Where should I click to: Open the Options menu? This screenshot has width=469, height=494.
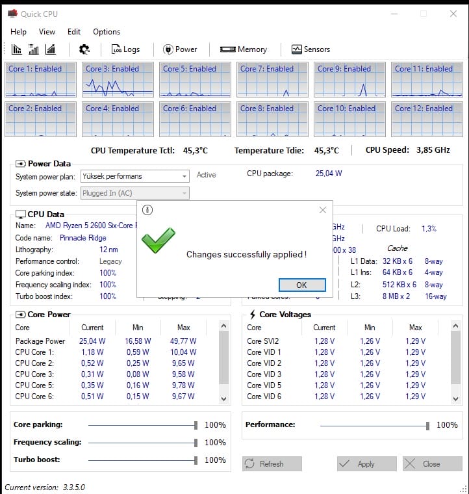click(107, 31)
